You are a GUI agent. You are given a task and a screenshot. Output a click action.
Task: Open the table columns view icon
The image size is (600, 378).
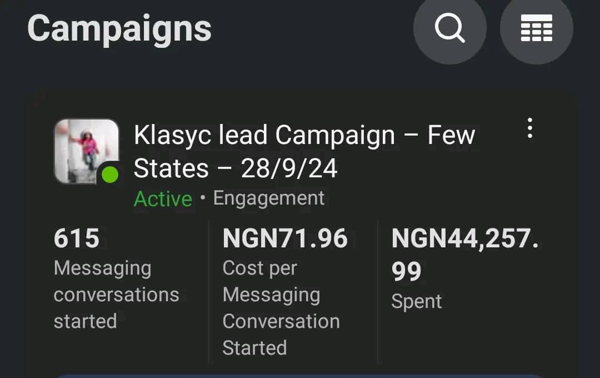tap(536, 28)
